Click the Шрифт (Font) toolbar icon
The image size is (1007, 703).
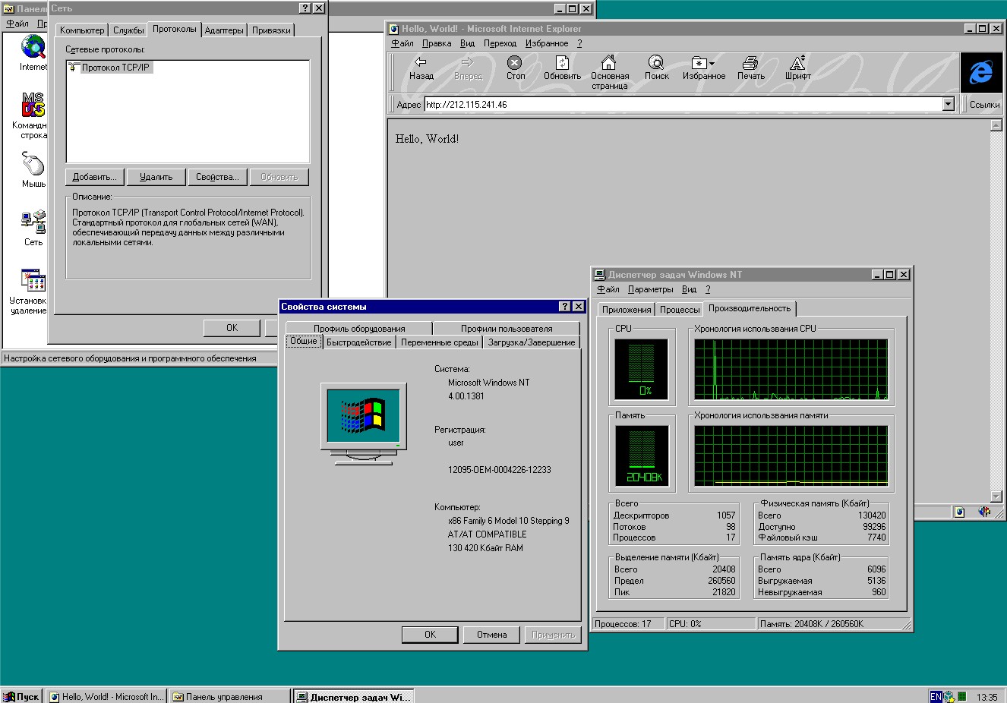pos(797,68)
